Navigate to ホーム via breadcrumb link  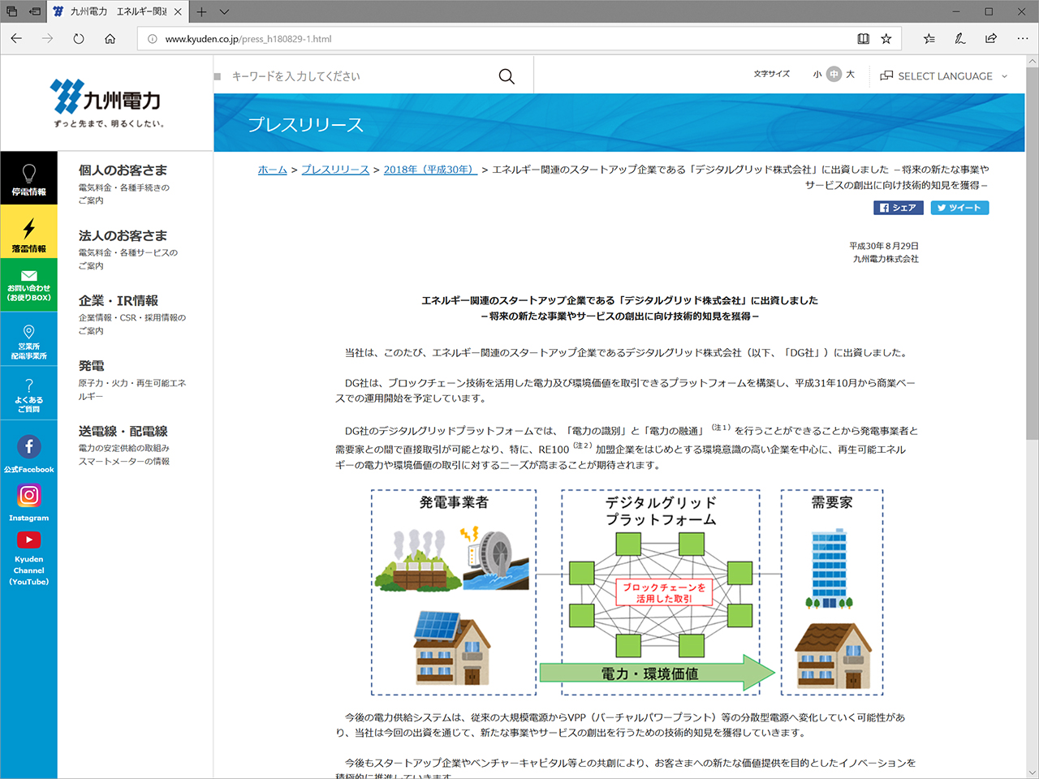[272, 170]
